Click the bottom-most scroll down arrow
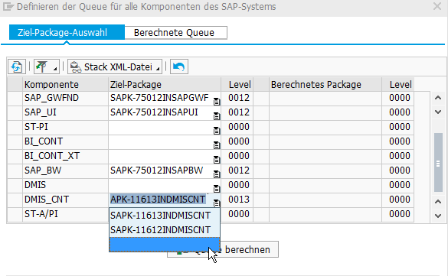 [x=438, y=216]
